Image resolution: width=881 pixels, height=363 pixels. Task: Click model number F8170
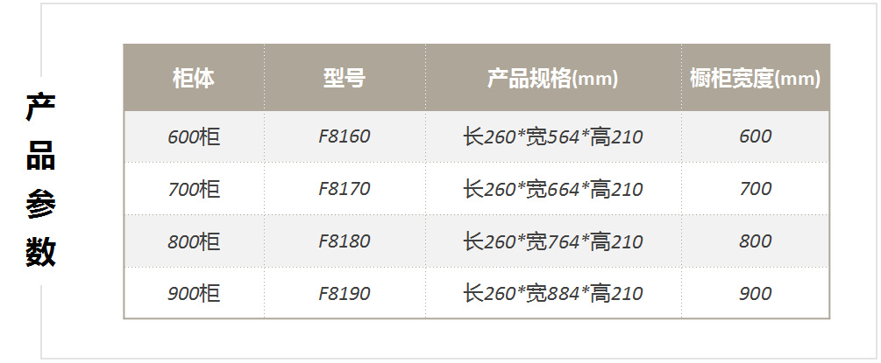pos(345,189)
